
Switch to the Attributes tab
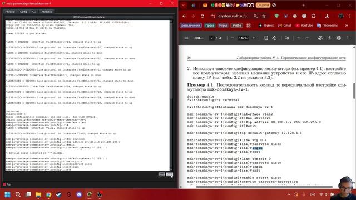pos(47,12)
